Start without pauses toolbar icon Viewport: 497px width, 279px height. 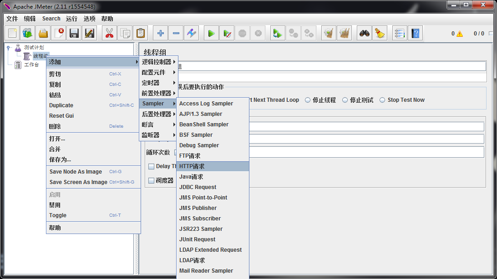point(227,33)
